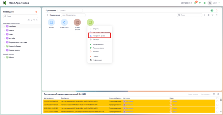223x115 pixels.
Task: Click the wifi connection status icon
Action: pyautogui.click(x=200, y=3)
